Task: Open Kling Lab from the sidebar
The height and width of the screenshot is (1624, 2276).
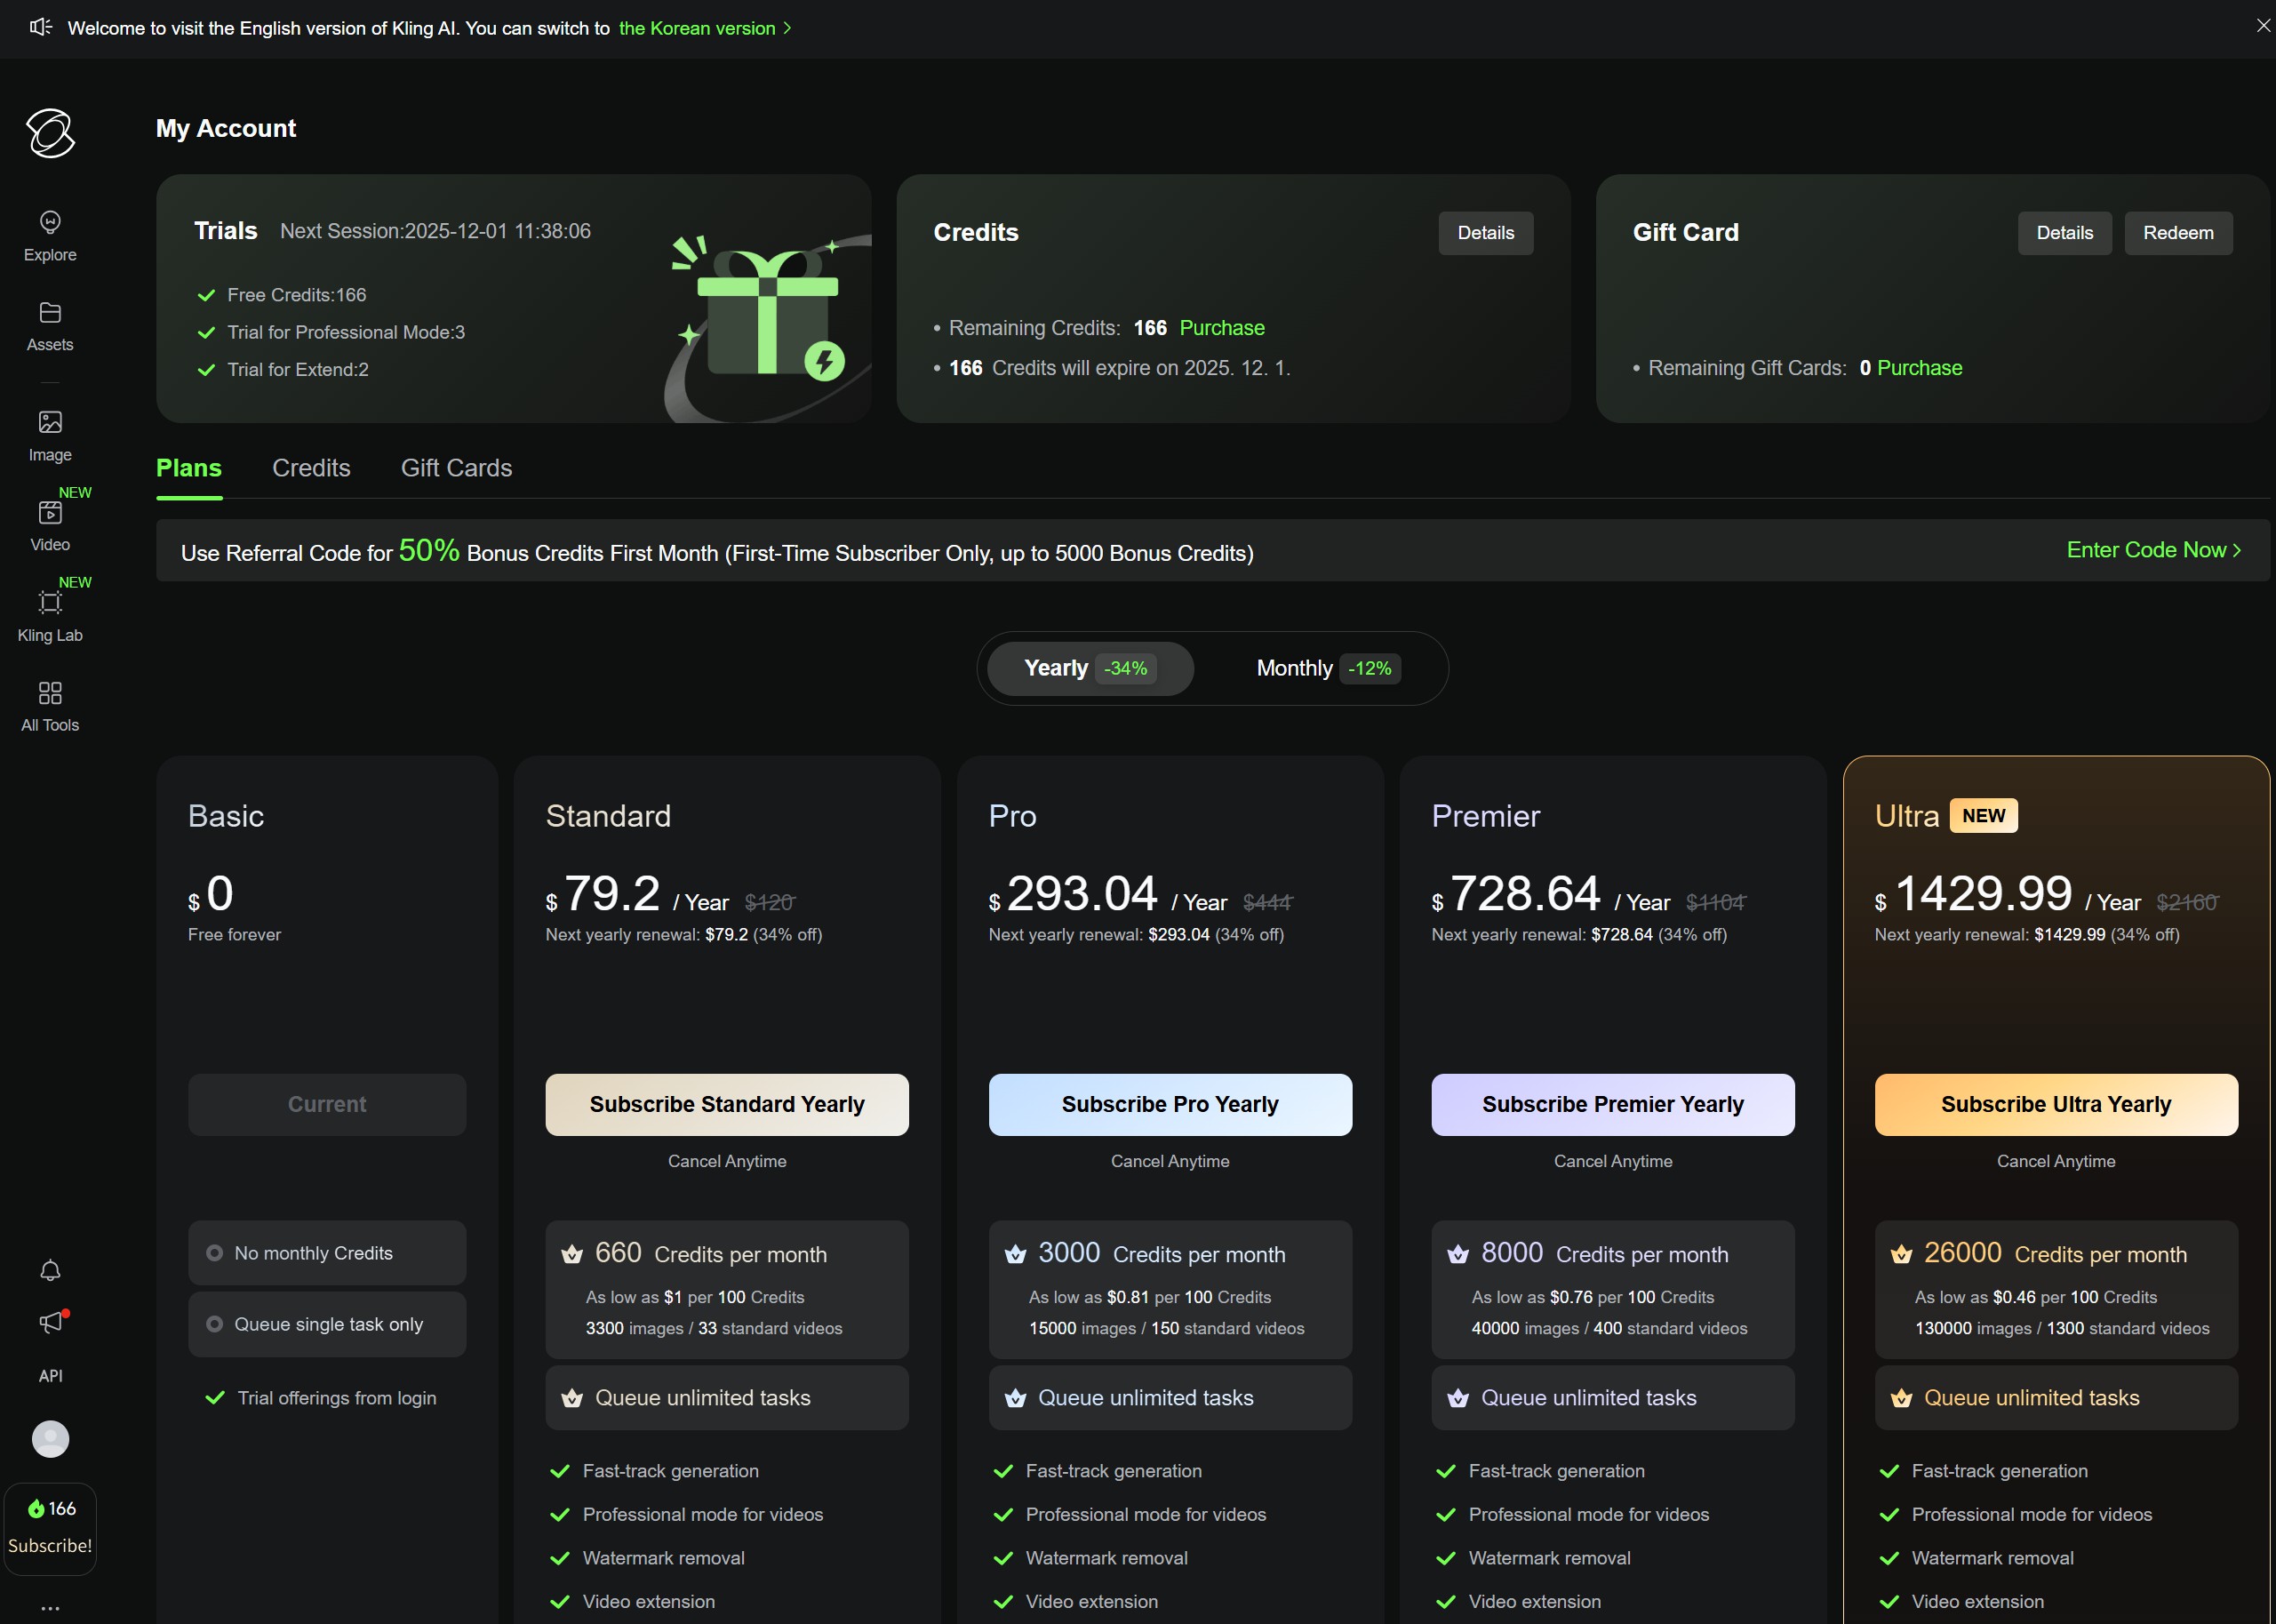Action: [49, 615]
